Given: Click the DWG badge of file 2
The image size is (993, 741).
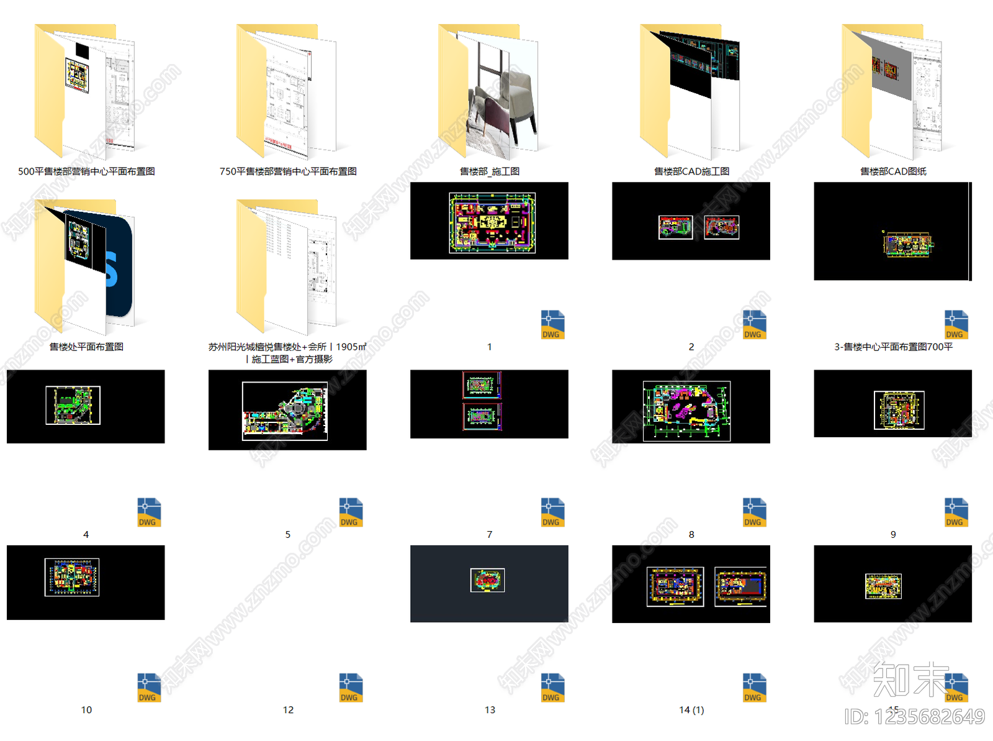Looking at the screenshot, I should (x=754, y=324).
